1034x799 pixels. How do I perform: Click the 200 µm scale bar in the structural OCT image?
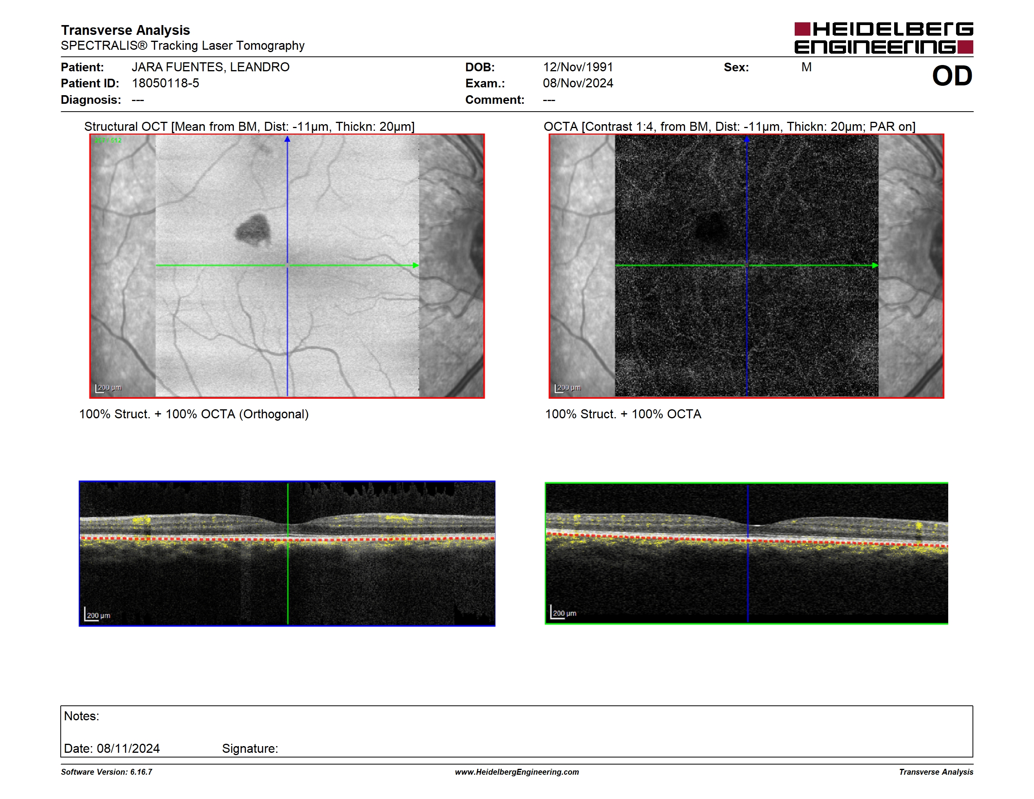(x=108, y=388)
